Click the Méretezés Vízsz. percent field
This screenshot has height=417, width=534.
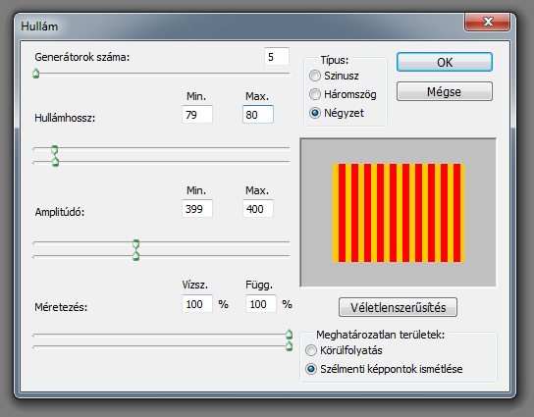click(197, 303)
